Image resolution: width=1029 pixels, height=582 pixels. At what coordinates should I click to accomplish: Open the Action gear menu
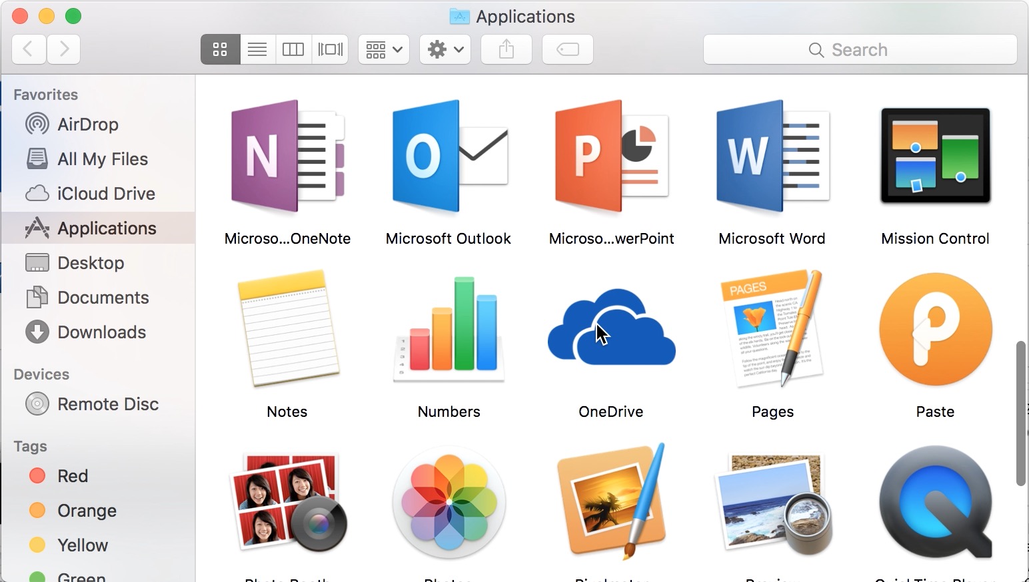pos(445,49)
